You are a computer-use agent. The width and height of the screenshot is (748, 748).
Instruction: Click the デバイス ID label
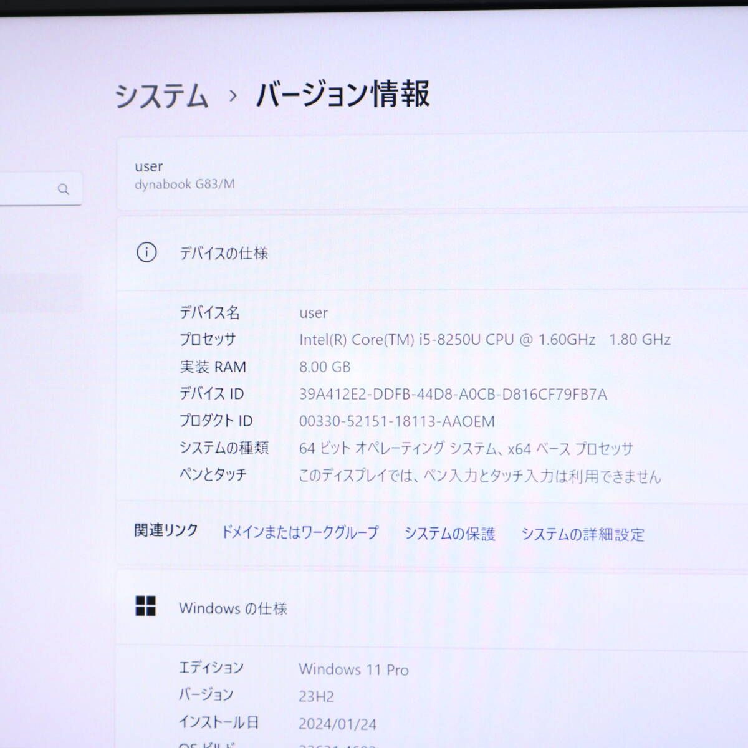[x=212, y=394]
